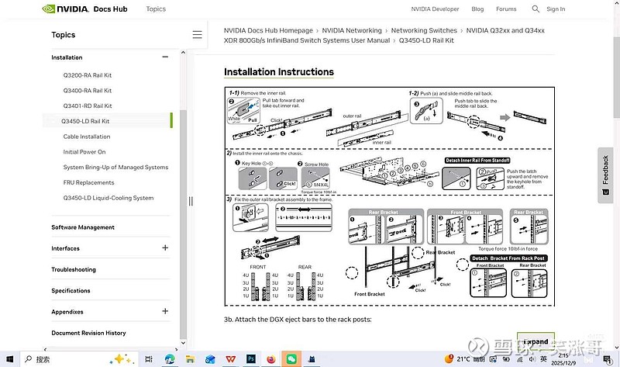Open the Blog link
The image size is (620, 367).
(x=477, y=9)
